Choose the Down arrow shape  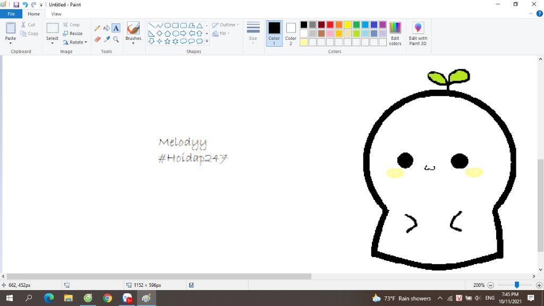tap(151, 41)
